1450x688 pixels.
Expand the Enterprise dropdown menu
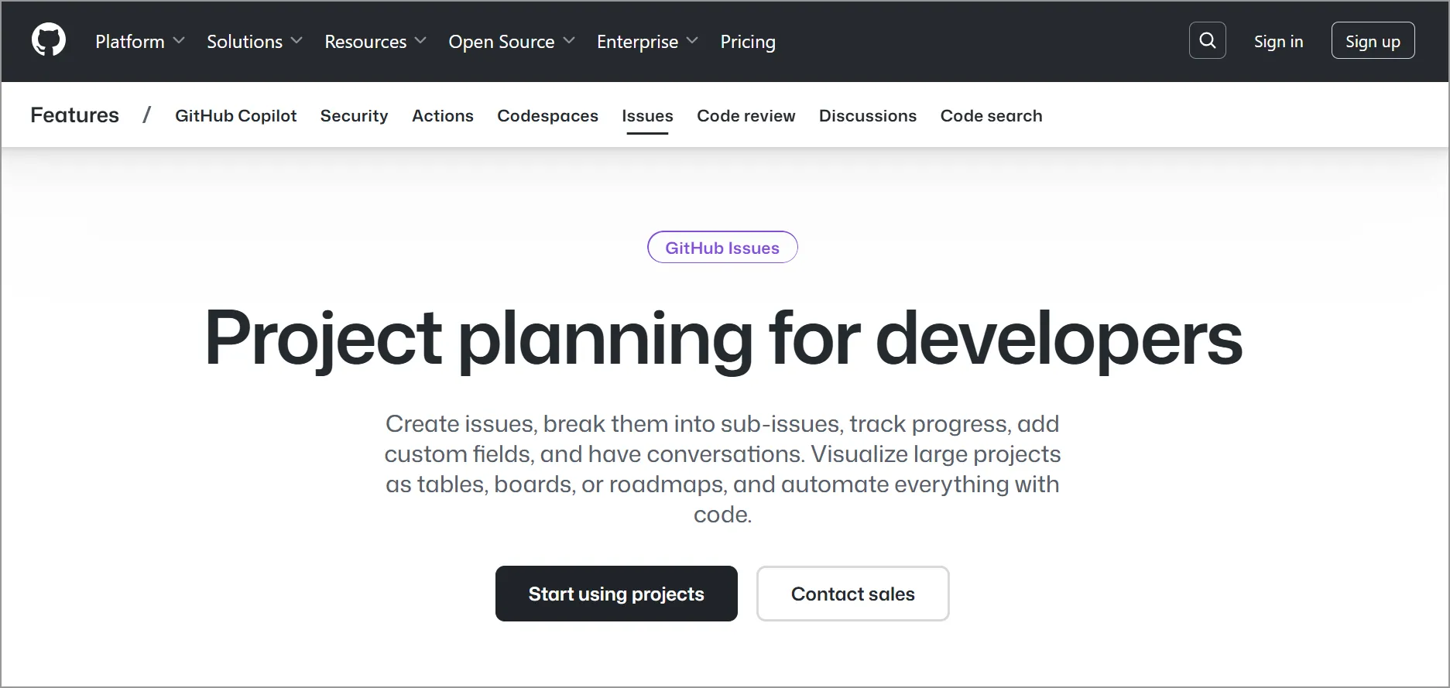[x=646, y=42]
